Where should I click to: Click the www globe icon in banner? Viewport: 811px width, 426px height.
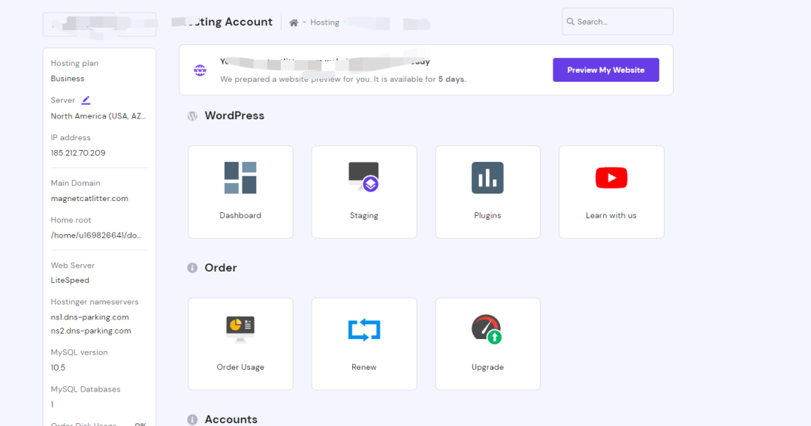point(200,70)
